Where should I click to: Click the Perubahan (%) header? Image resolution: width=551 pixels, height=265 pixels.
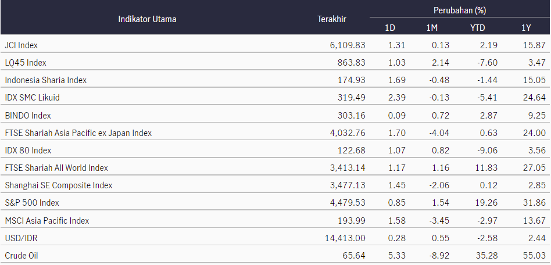(460, 10)
